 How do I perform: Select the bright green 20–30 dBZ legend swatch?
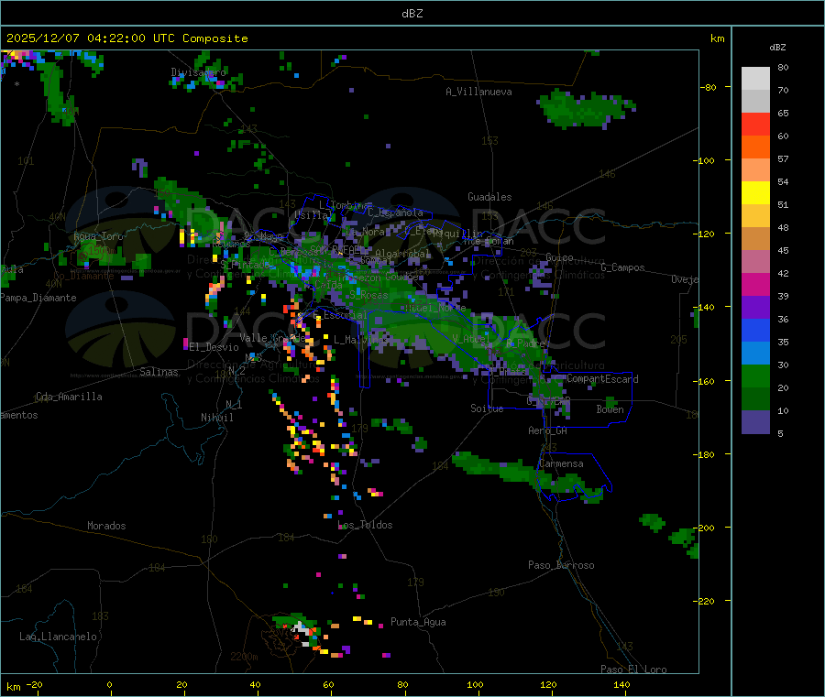755,376
